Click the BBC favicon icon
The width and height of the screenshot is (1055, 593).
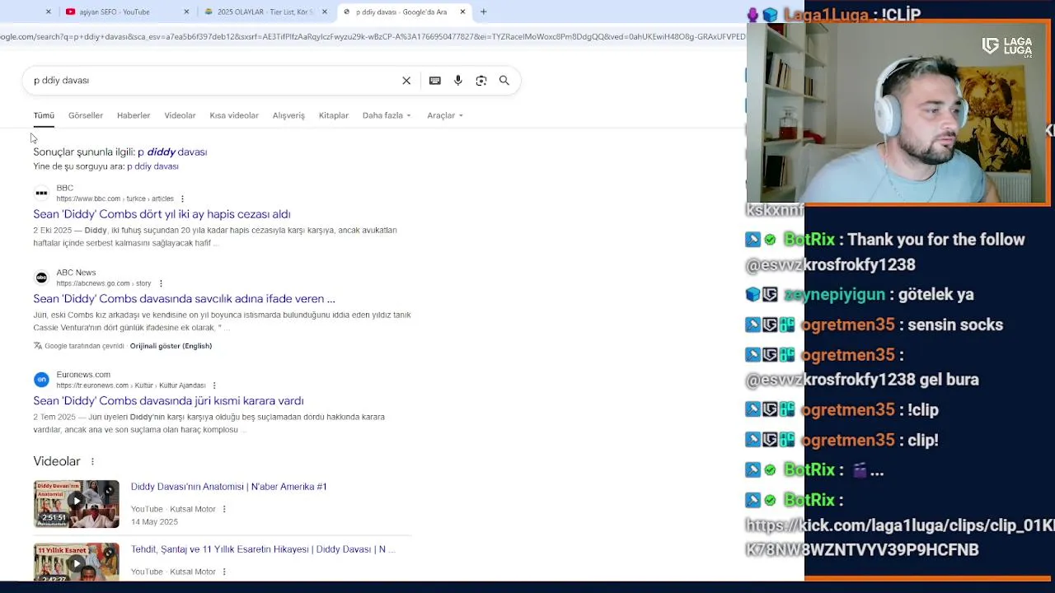41,194
